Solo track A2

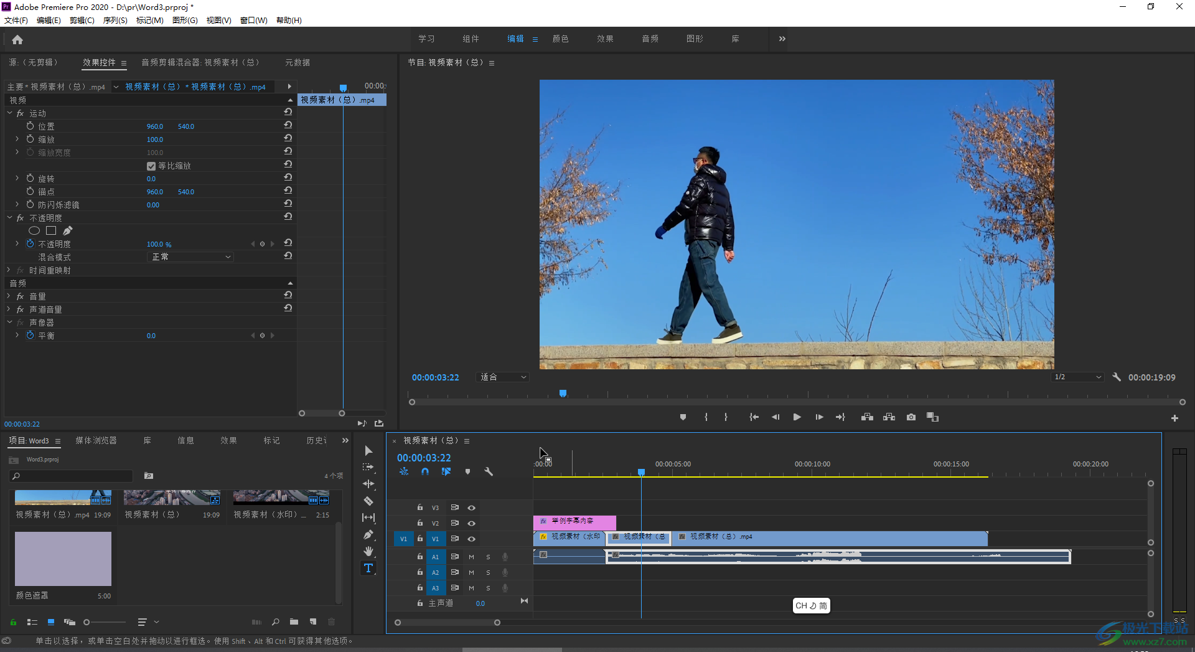[x=488, y=573]
